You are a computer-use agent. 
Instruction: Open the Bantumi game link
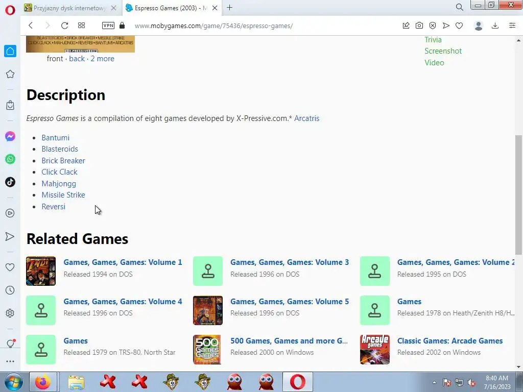55,138
